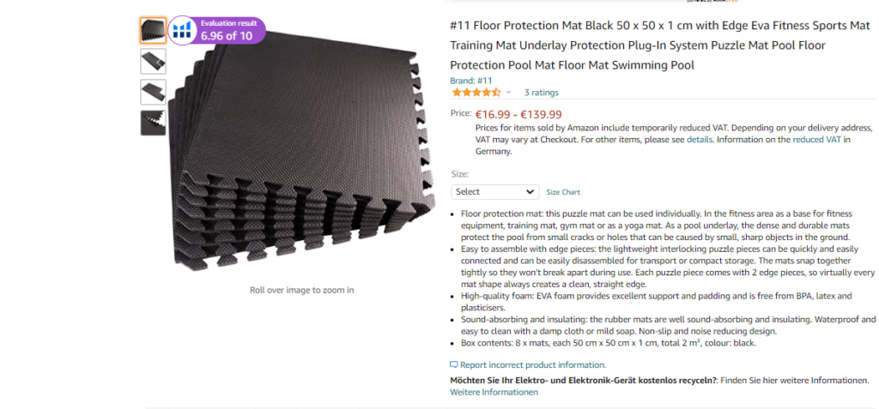Click the star rating icons
This screenshot has height=409, width=879.
coord(476,93)
